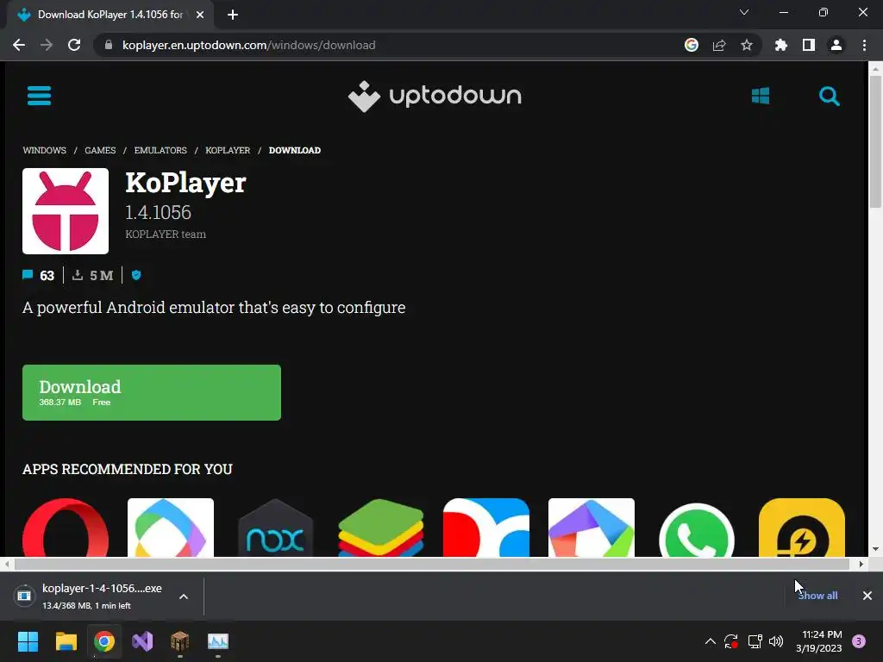
Task: Open Chrome extensions puzzle icon
Action: coord(780,45)
